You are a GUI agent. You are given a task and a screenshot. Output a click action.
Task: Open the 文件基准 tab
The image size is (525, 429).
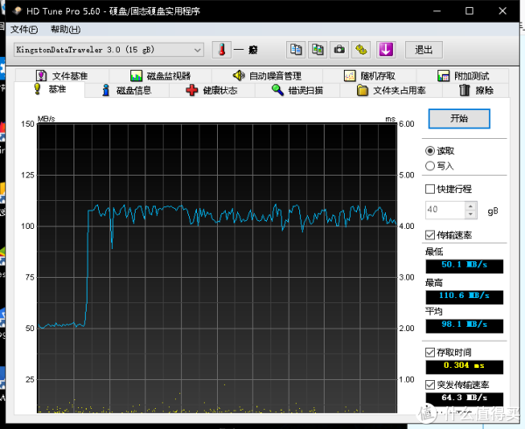(x=62, y=75)
